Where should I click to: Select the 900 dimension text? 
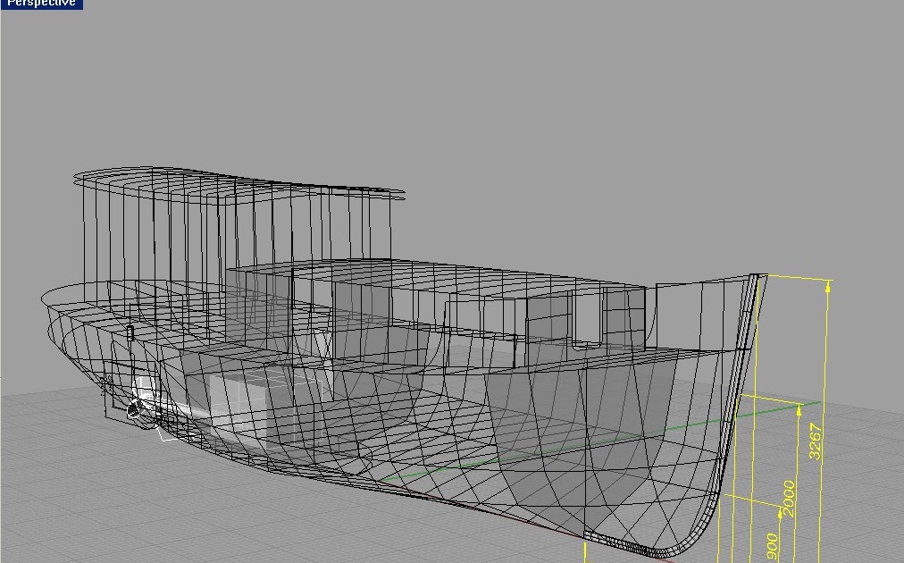click(772, 546)
